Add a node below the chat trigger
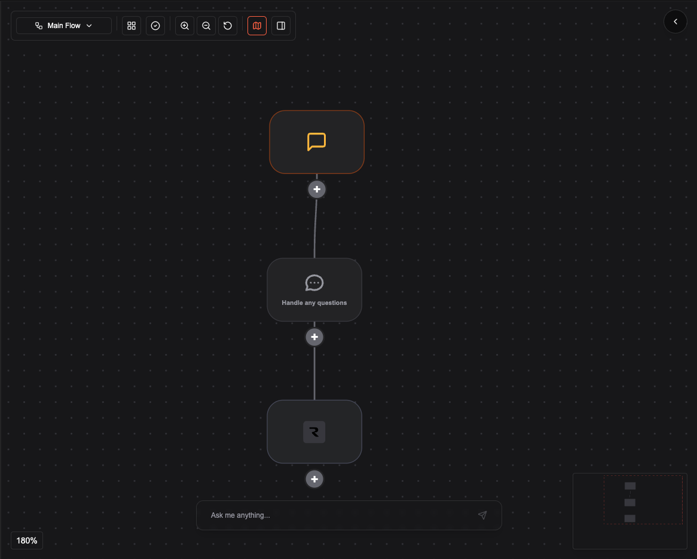 317,189
